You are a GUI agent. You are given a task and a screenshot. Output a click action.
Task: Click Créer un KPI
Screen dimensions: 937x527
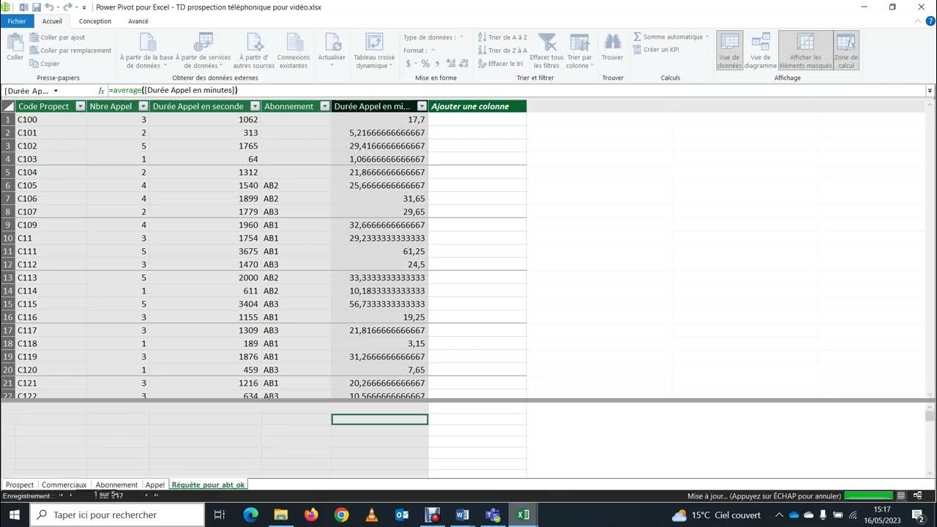coord(656,50)
